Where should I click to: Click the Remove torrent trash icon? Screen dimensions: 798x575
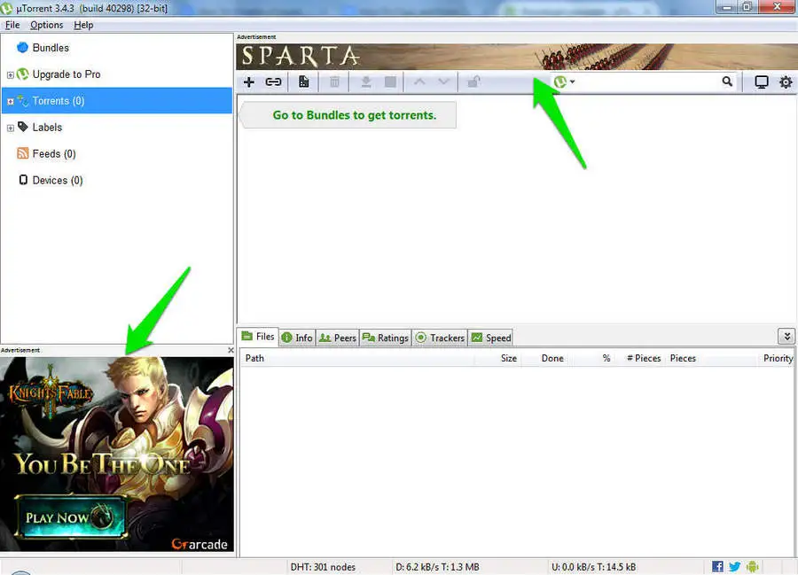coord(334,82)
